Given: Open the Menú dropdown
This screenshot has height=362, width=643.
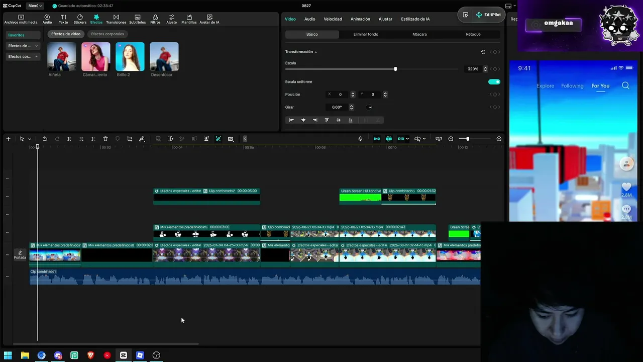Looking at the screenshot, I should click(35, 6).
